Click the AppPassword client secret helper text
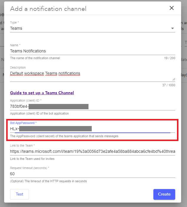 click(64, 136)
